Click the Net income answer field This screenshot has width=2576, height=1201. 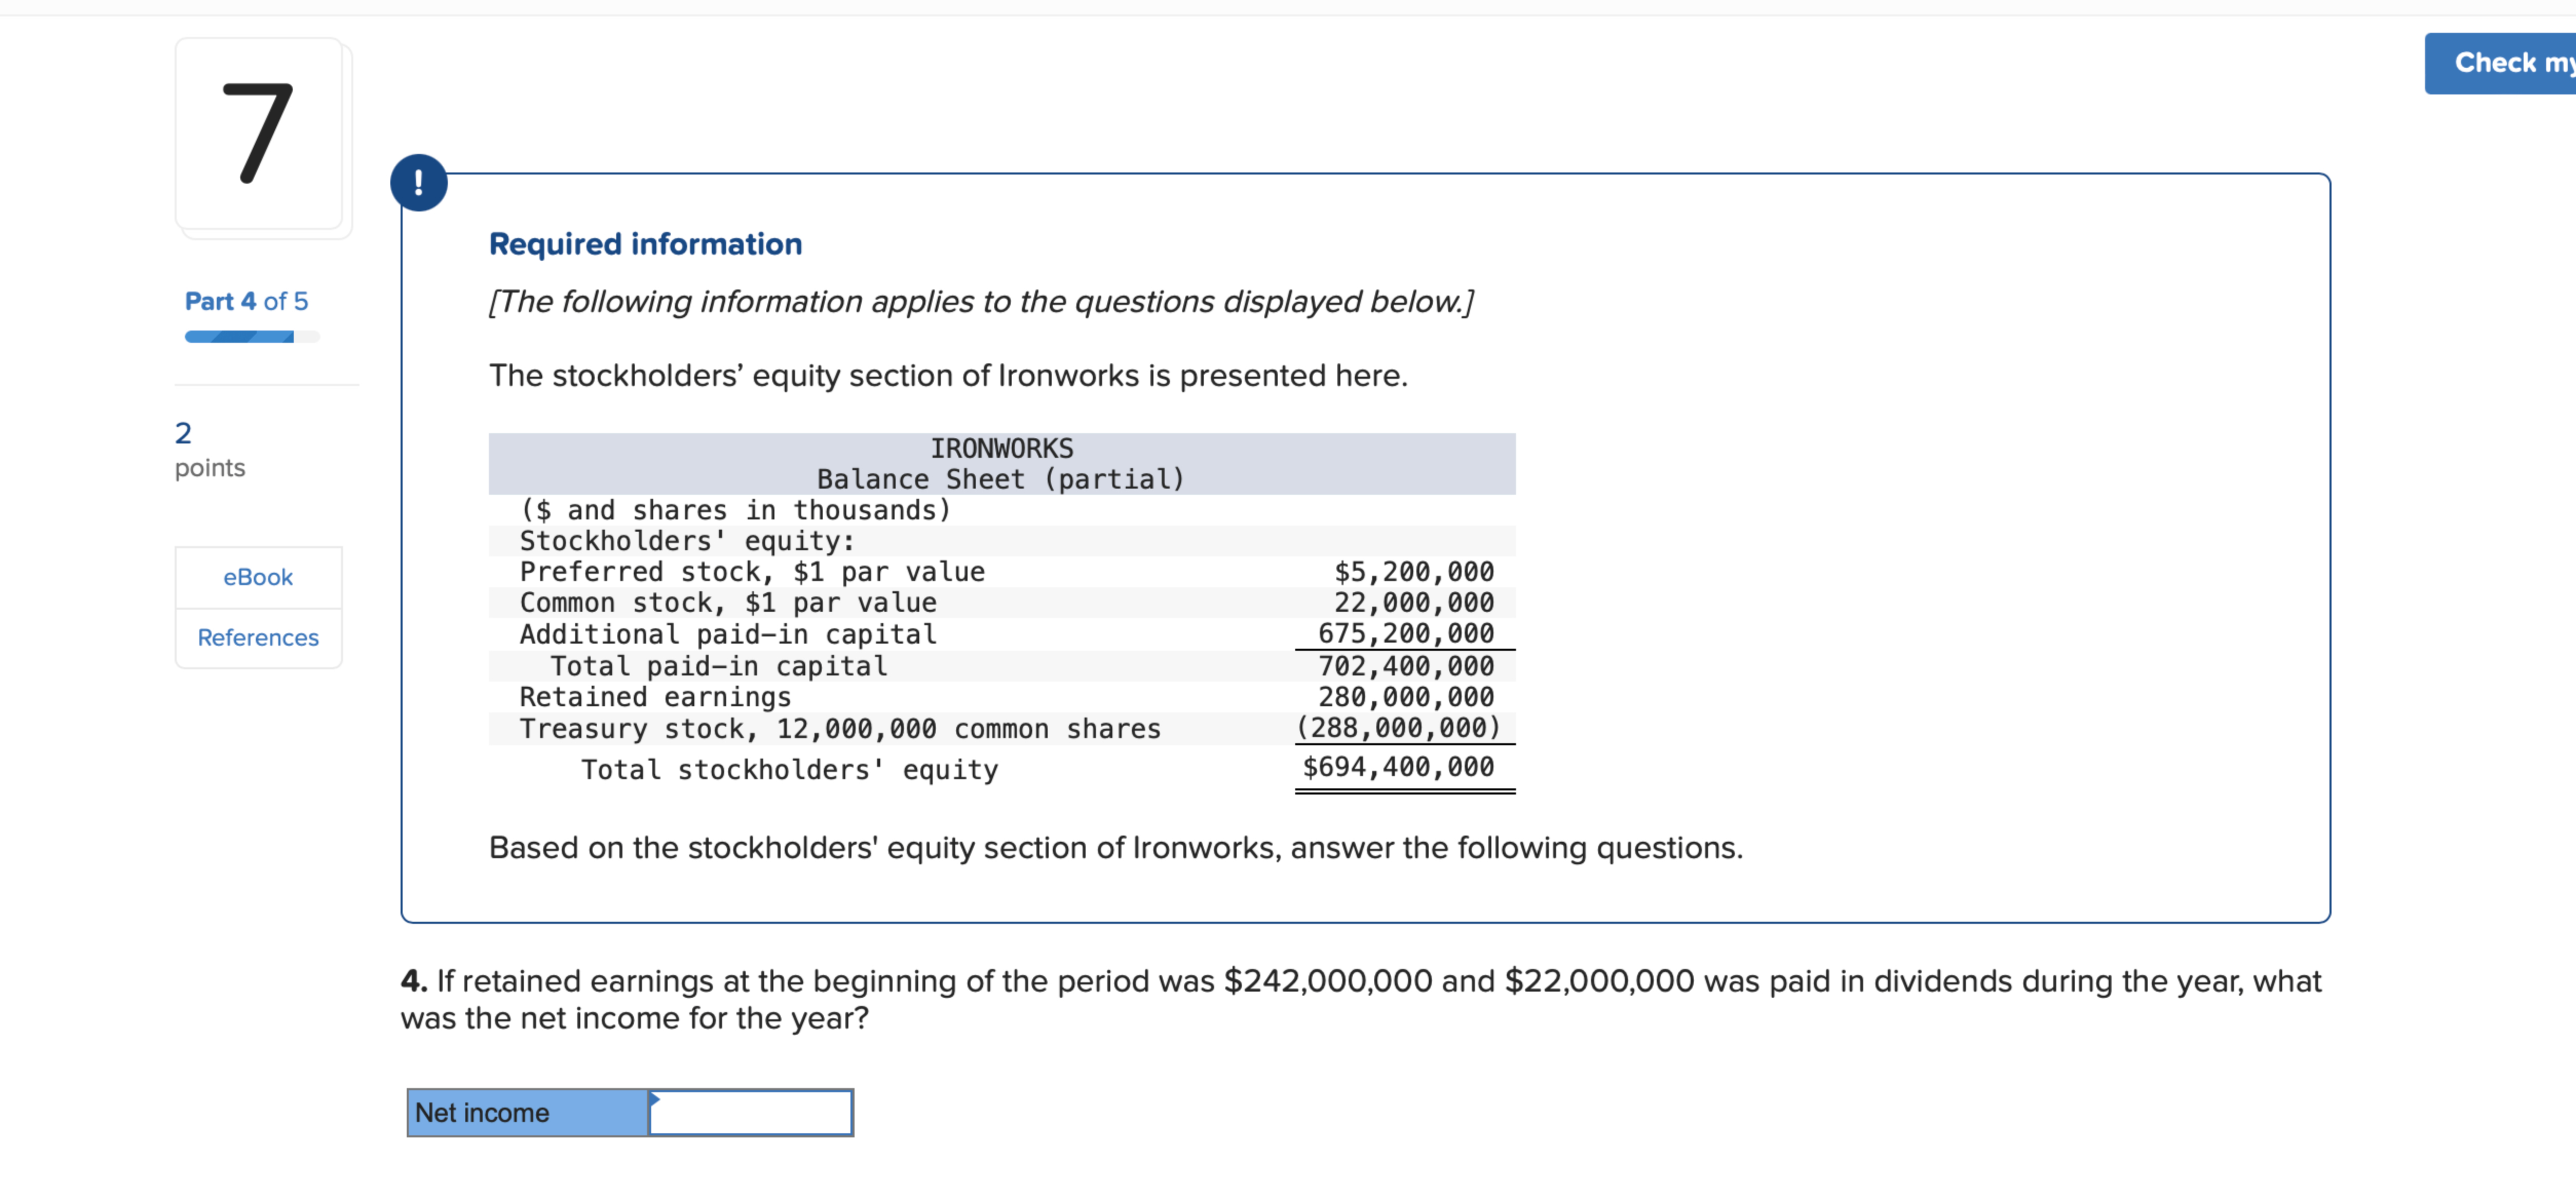[751, 1112]
